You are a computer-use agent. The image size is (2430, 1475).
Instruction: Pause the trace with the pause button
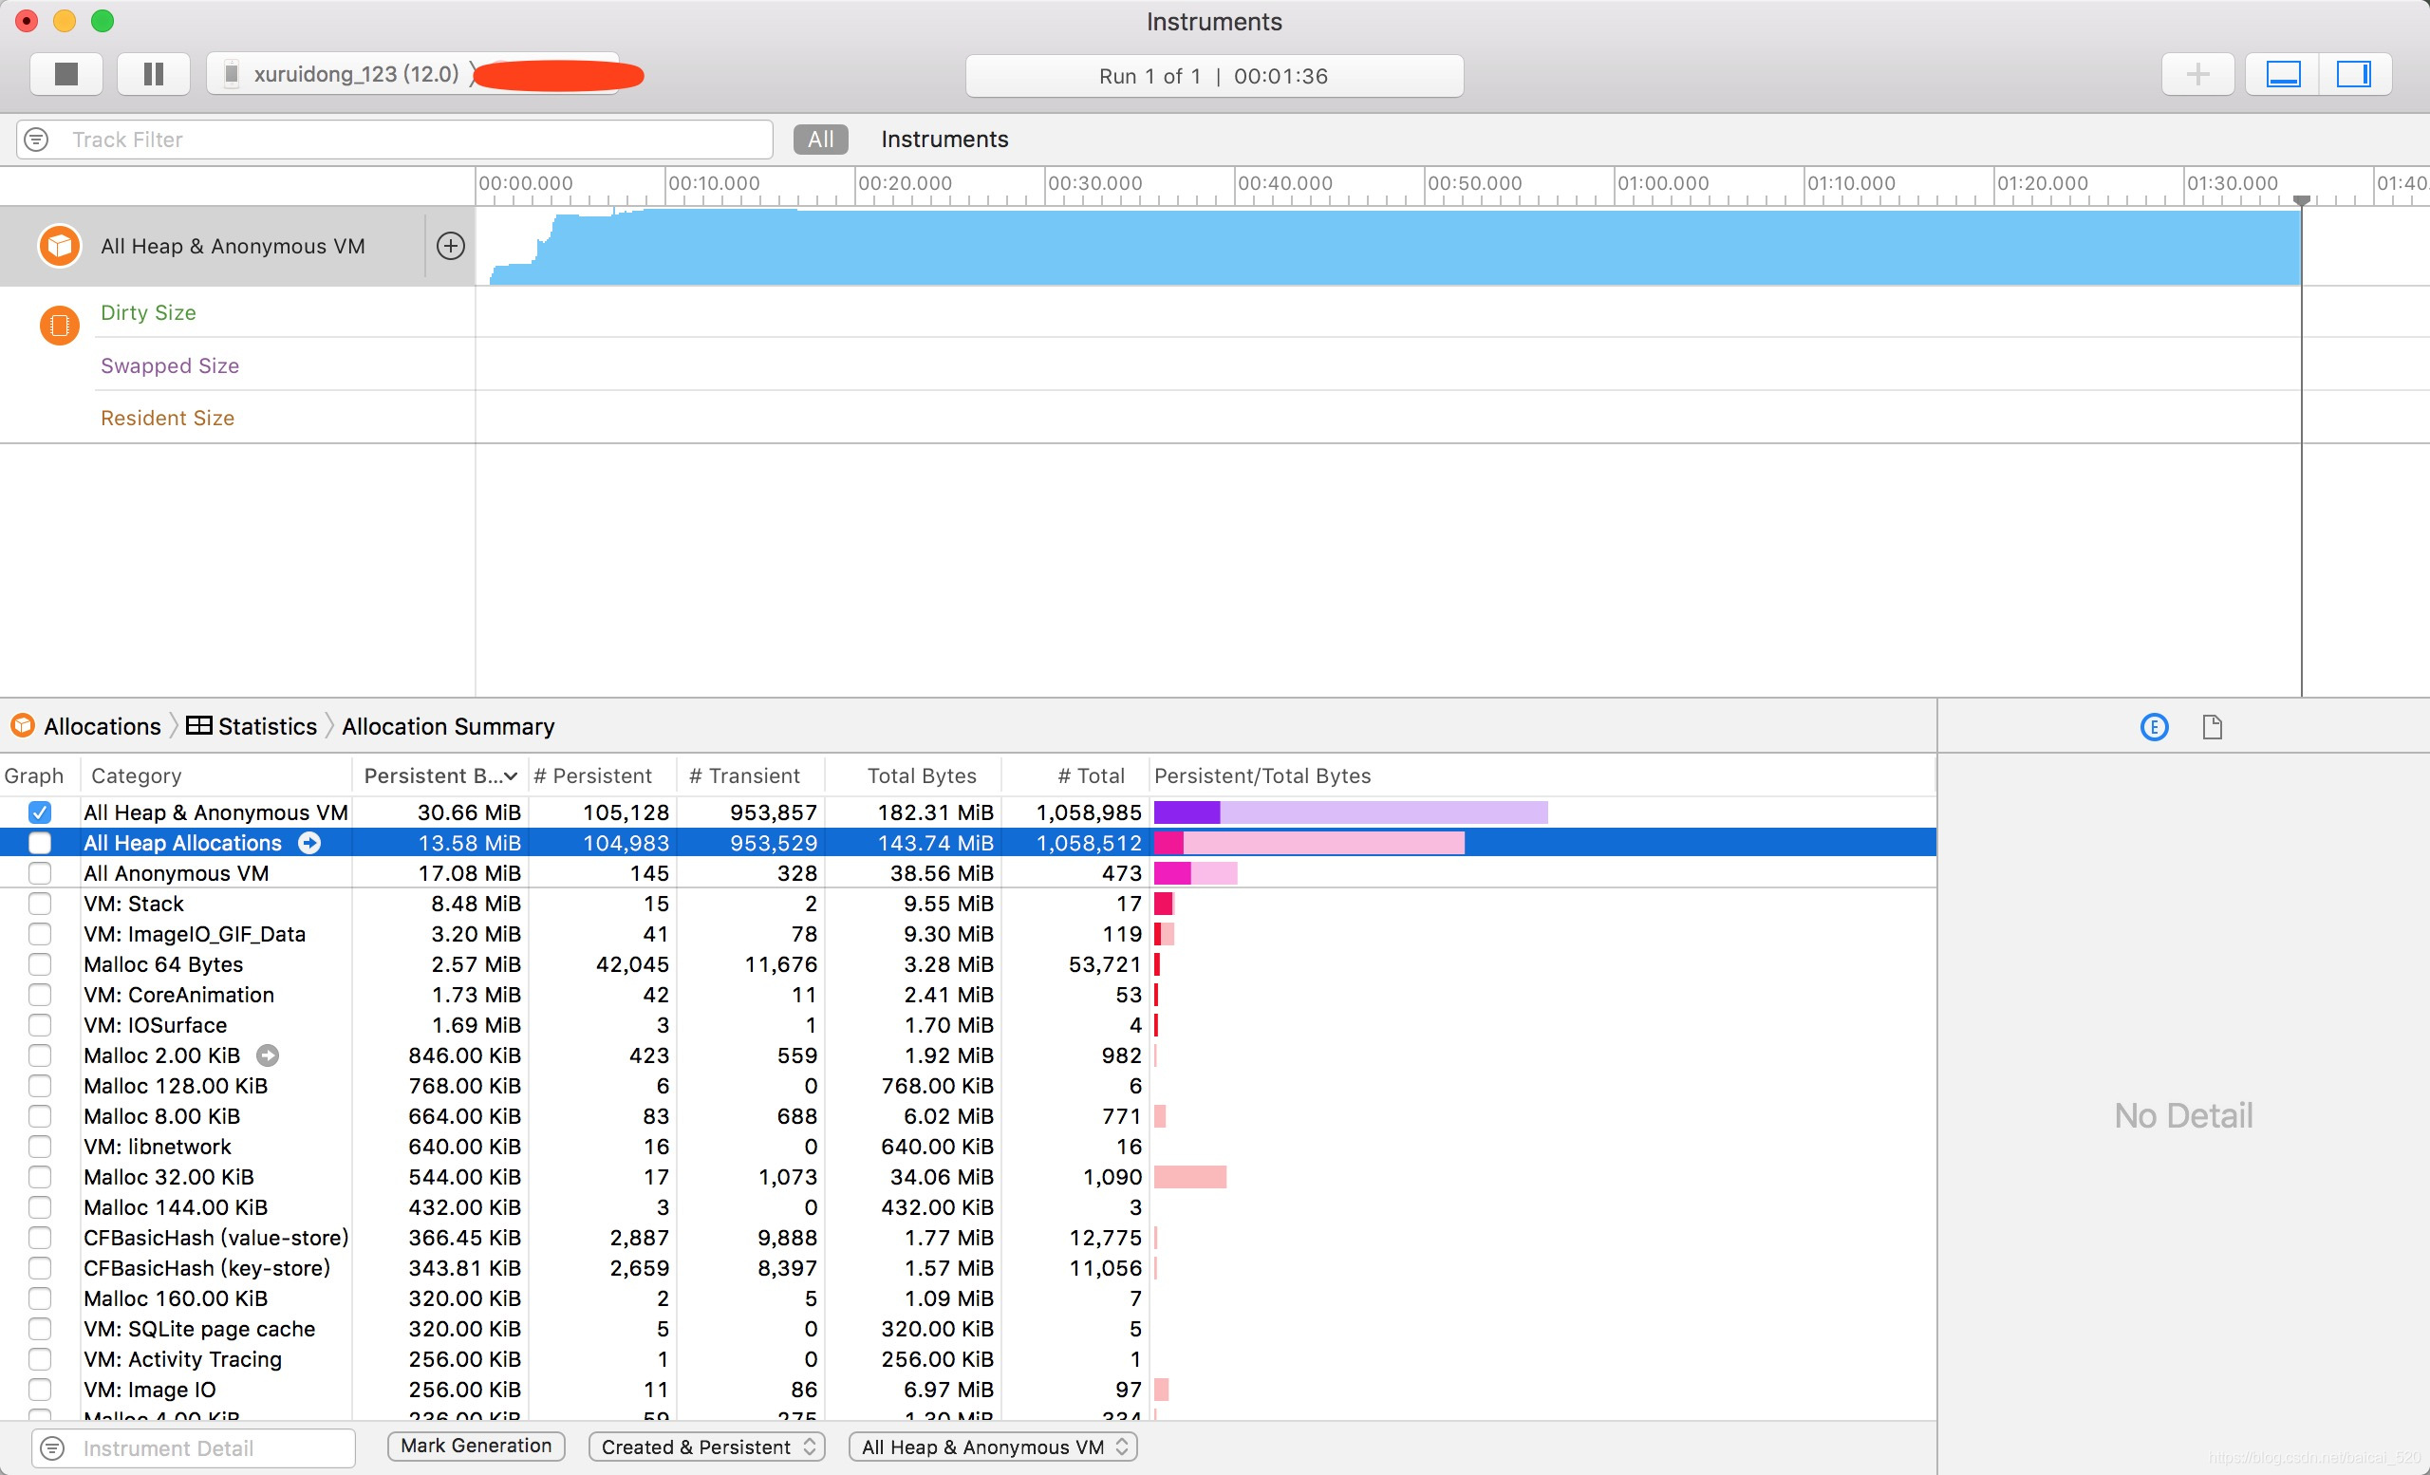[x=153, y=75]
